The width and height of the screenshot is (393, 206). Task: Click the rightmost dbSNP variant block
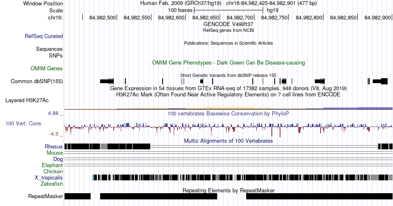tap(380, 81)
